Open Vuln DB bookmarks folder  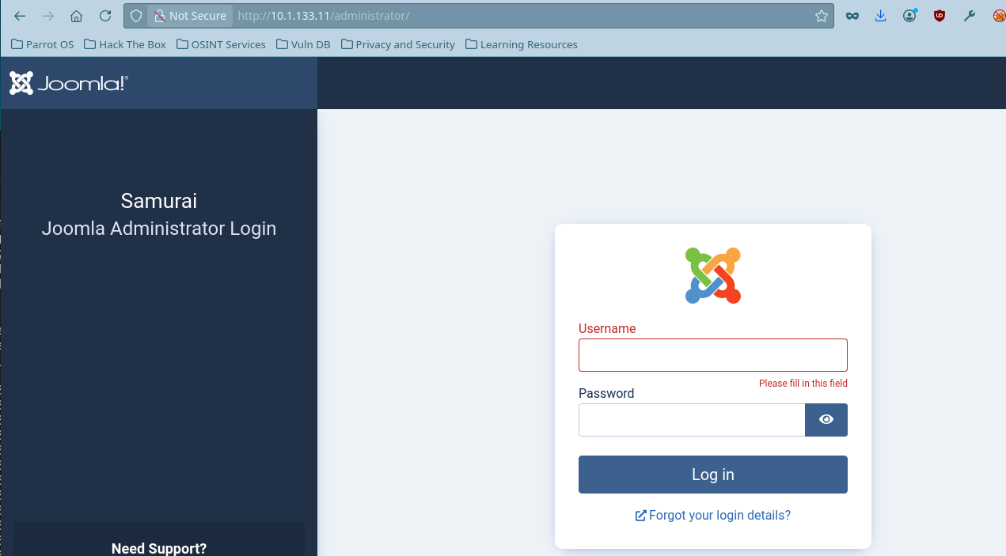(303, 44)
